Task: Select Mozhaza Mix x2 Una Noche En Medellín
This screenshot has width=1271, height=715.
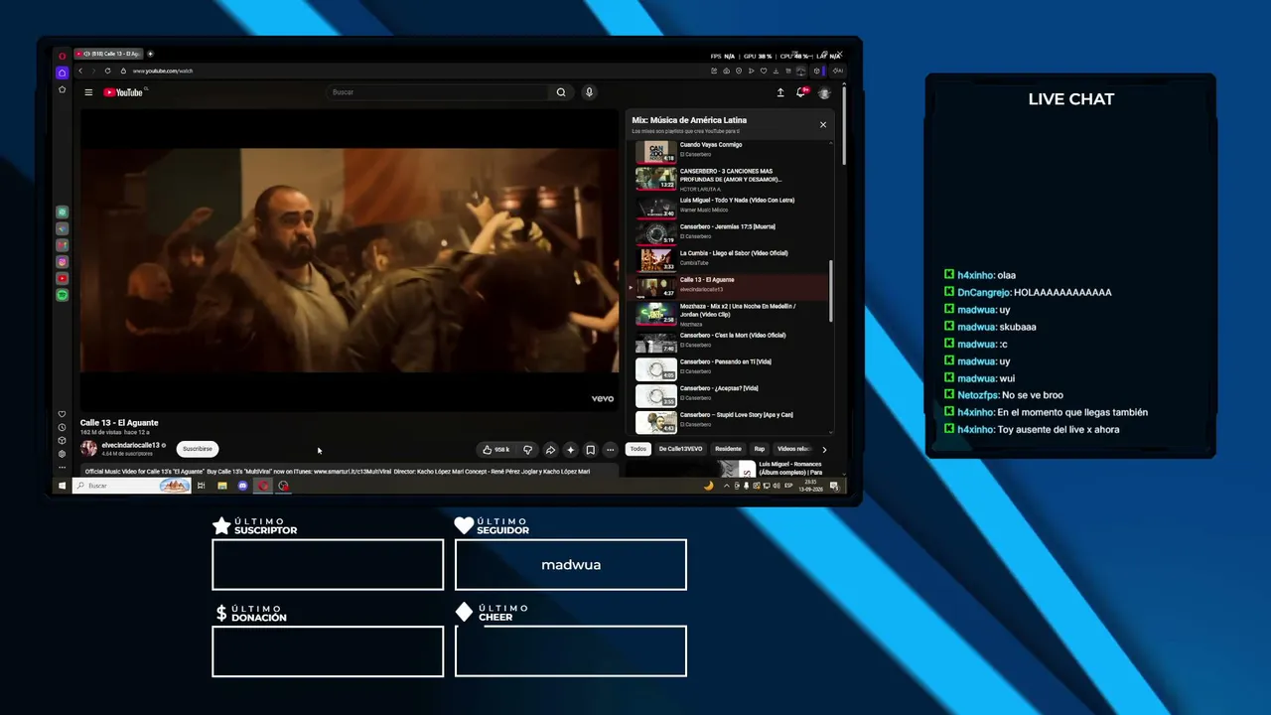Action: tap(730, 315)
